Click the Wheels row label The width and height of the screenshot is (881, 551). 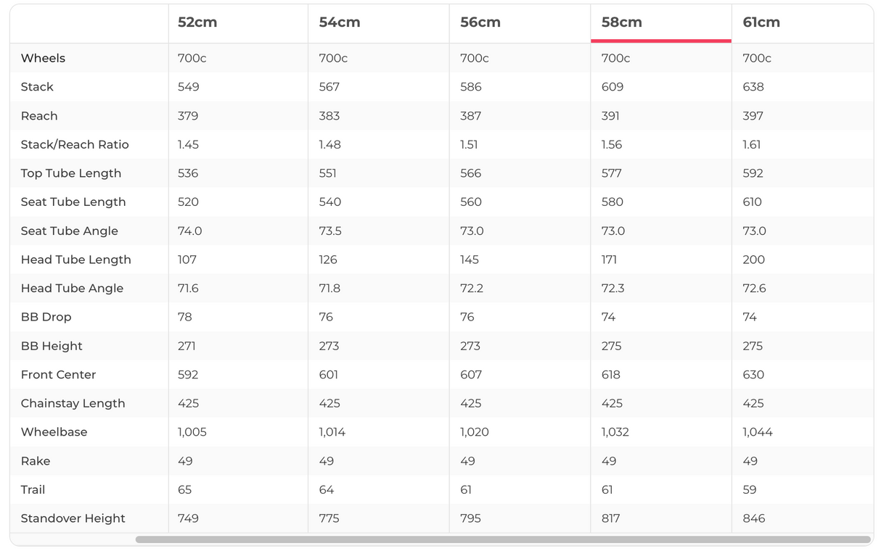[x=43, y=58]
